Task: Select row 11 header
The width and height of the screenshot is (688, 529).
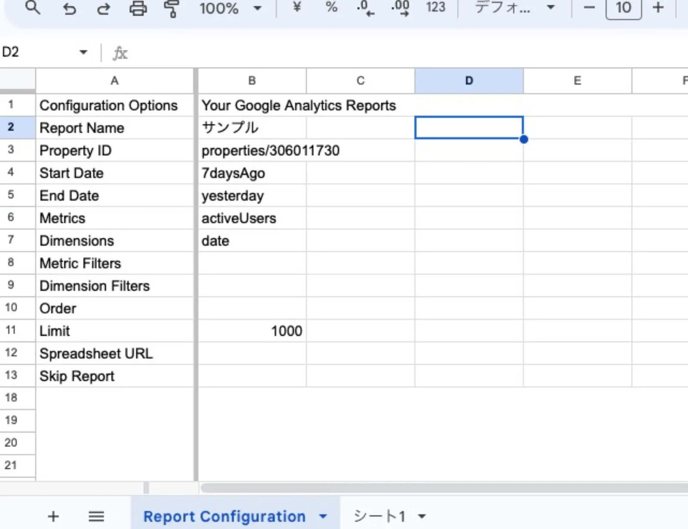Action: click(18, 330)
